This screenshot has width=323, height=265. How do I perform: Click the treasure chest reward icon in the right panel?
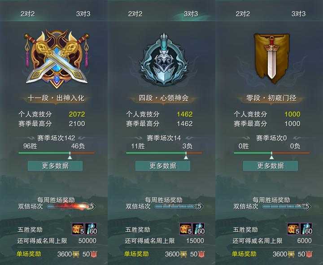click(x=293, y=229)
